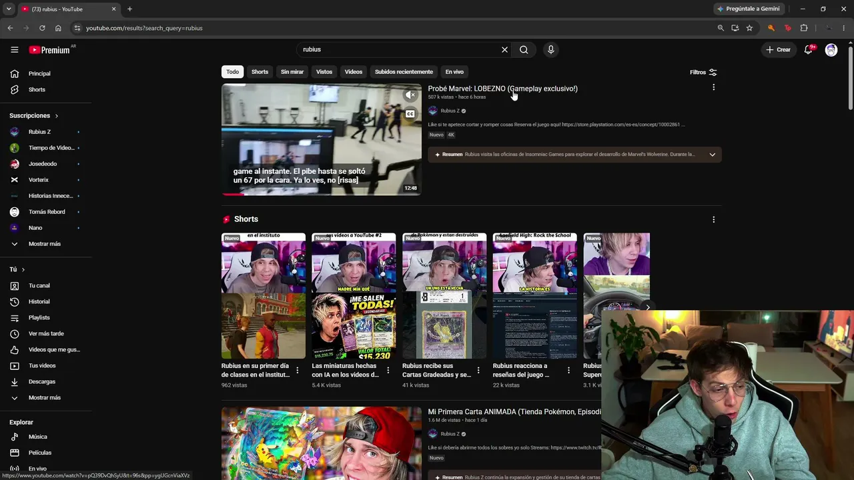Click the Probé Marvel video preview progress bar
The width and height of the screenshot is (854, 480).
322,194
